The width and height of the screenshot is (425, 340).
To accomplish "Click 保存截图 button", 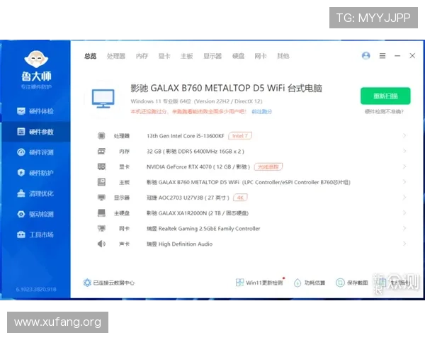I will point(352,283).
